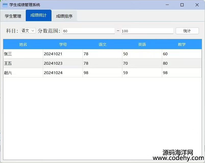Minimize the application window
The height and width of the screenshot is (163, 205).
[x=167, y=5]
